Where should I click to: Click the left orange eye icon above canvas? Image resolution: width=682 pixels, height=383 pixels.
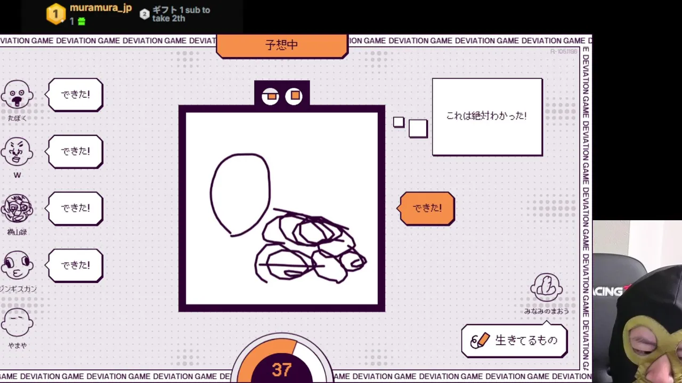pyautogui.click(x=271, y=96)
